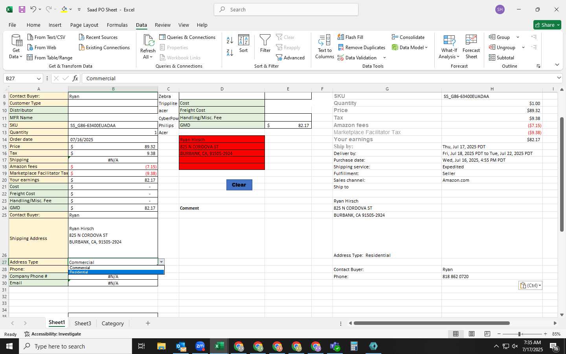Sort Z to A descending
The width and height of the screenshot is (566, 354).
[230, 52]
